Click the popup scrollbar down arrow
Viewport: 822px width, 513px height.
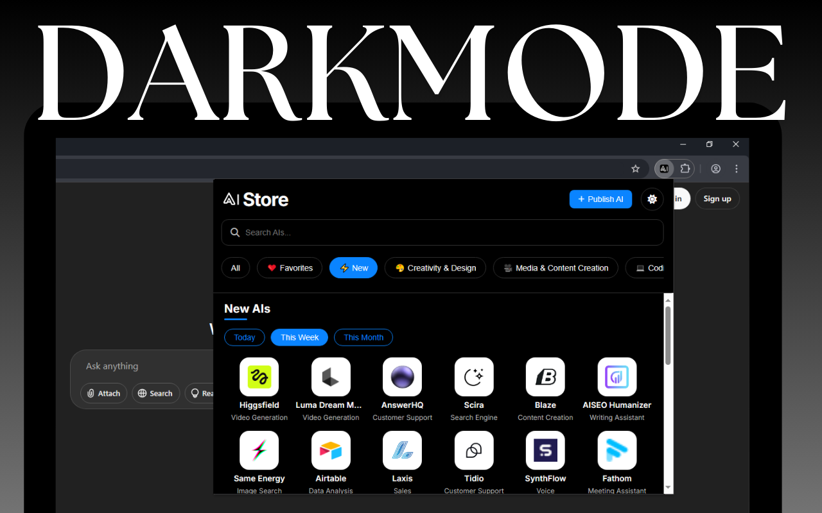pos(668,488)
